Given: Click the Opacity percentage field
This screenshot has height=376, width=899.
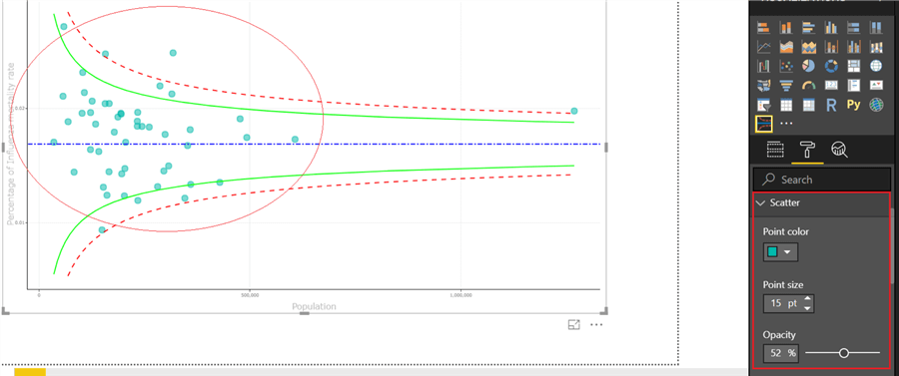Looking at the screenshot, I should [x=780, y=353].
